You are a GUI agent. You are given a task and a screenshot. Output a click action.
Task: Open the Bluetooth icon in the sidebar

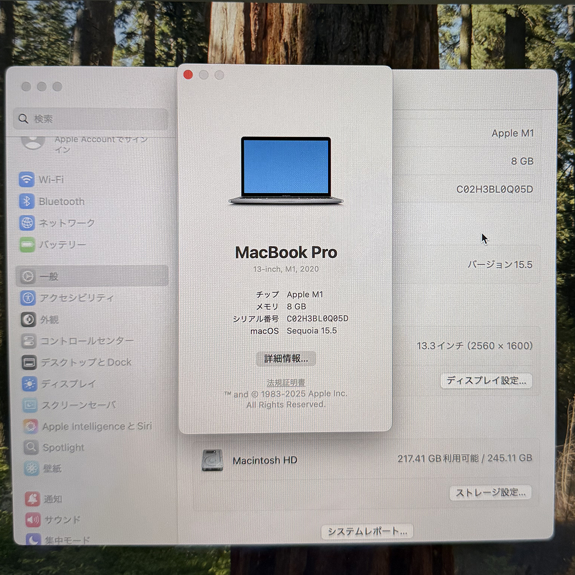(27, 201)
